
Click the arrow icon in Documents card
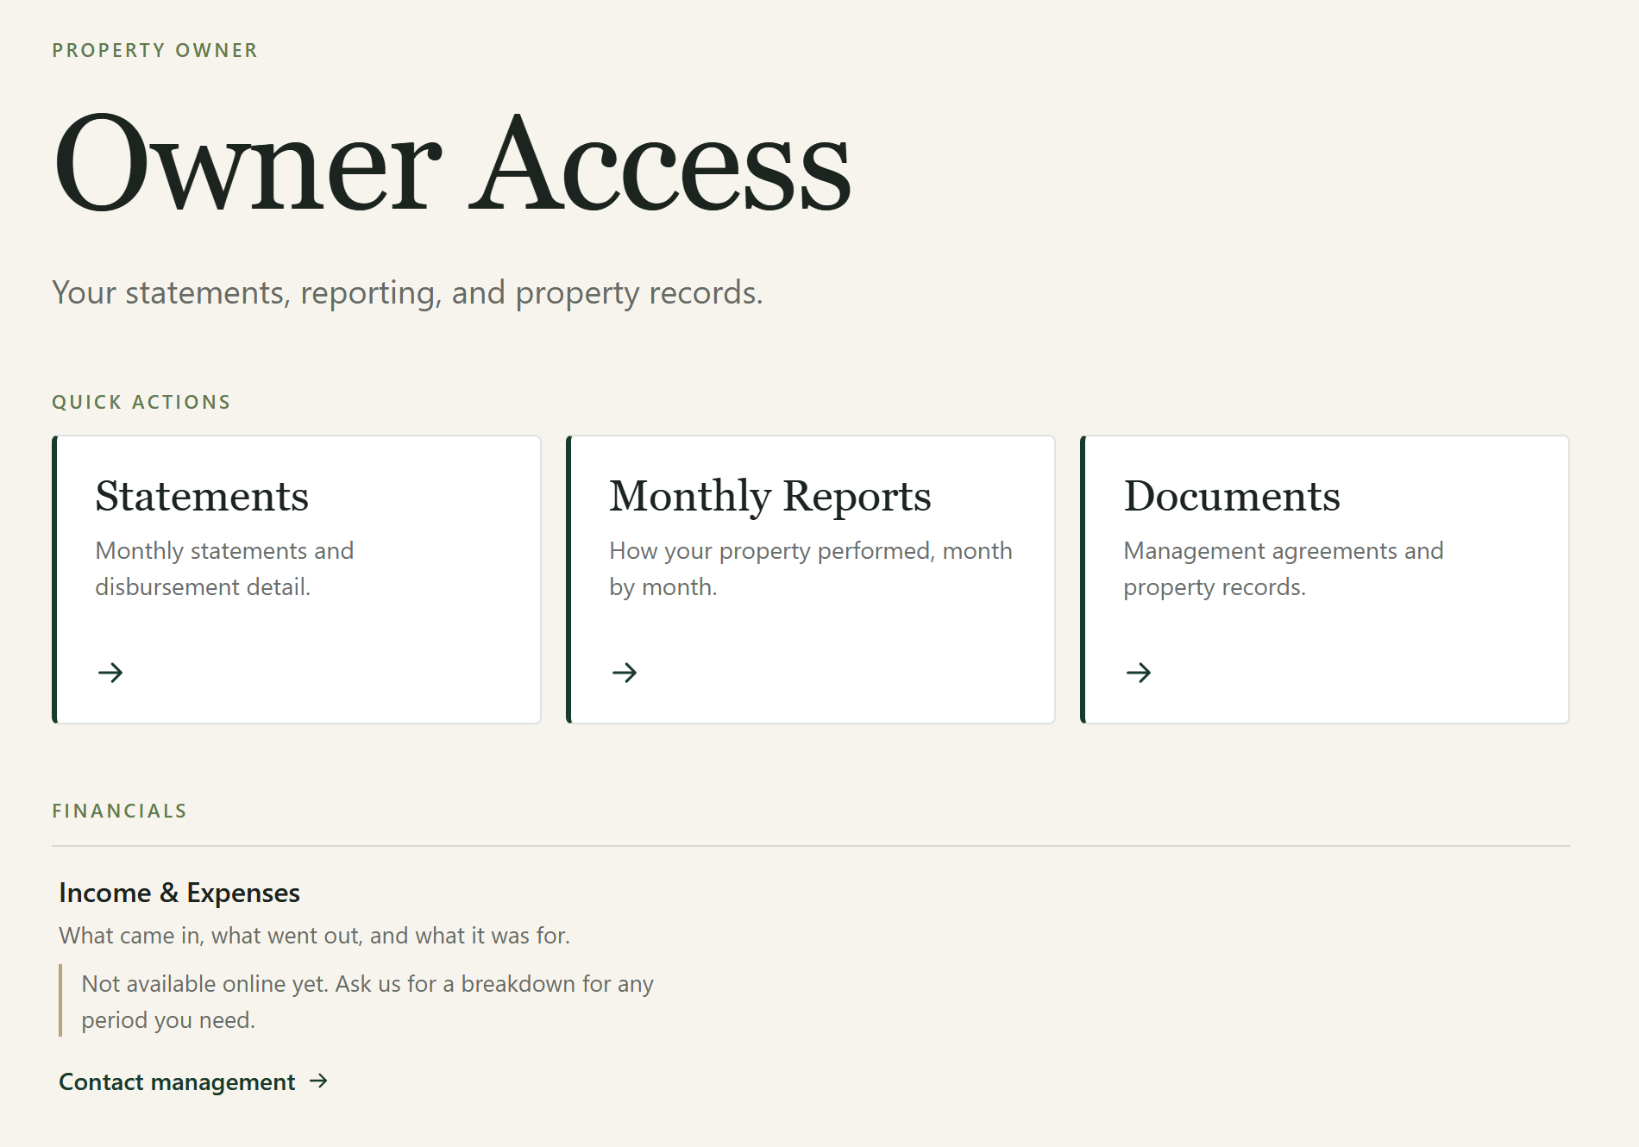click(1139, 673)
